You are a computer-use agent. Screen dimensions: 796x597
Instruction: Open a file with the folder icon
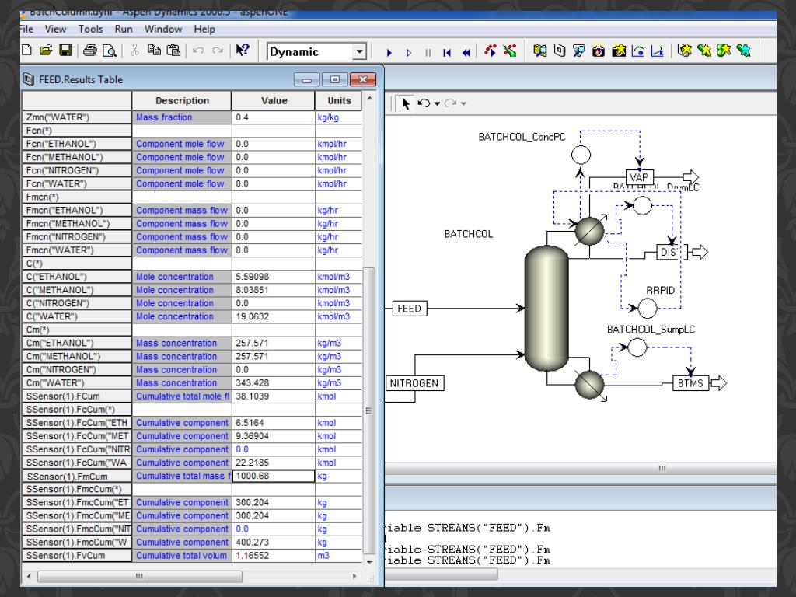(46, 51)
